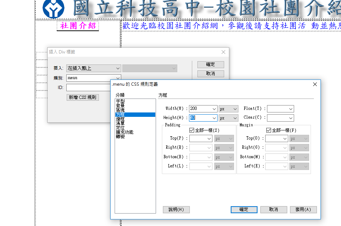Click 新增 CSS 規則 button
This screenshot has height=226, width=341.
(x=82, y=97)
